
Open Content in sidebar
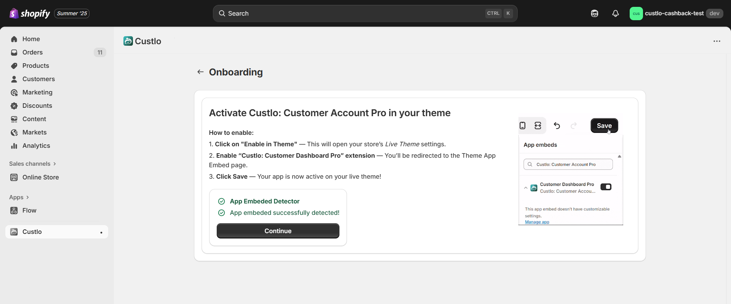[x=57, y=119]
